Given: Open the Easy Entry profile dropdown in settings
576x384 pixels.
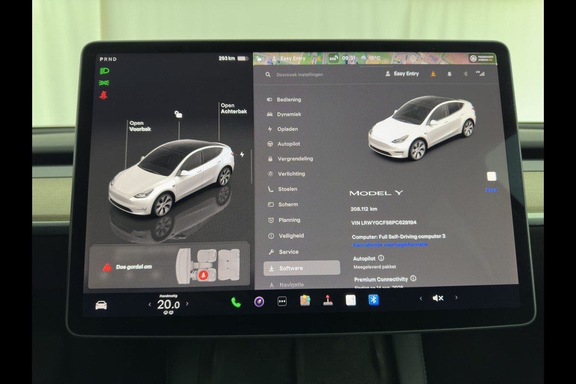Looking at the screenshot, I should [x=402, y=74].
